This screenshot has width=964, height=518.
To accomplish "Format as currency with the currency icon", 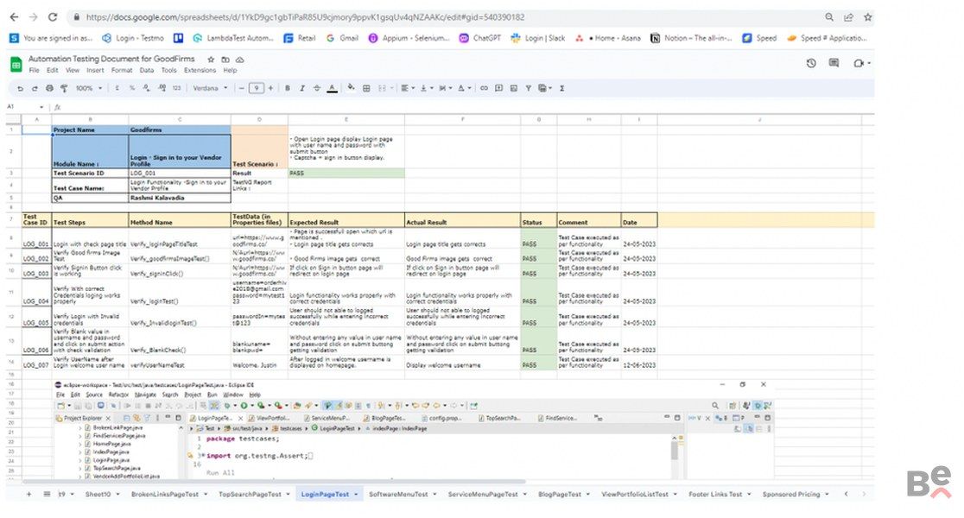I will click(x=117, y=88).
